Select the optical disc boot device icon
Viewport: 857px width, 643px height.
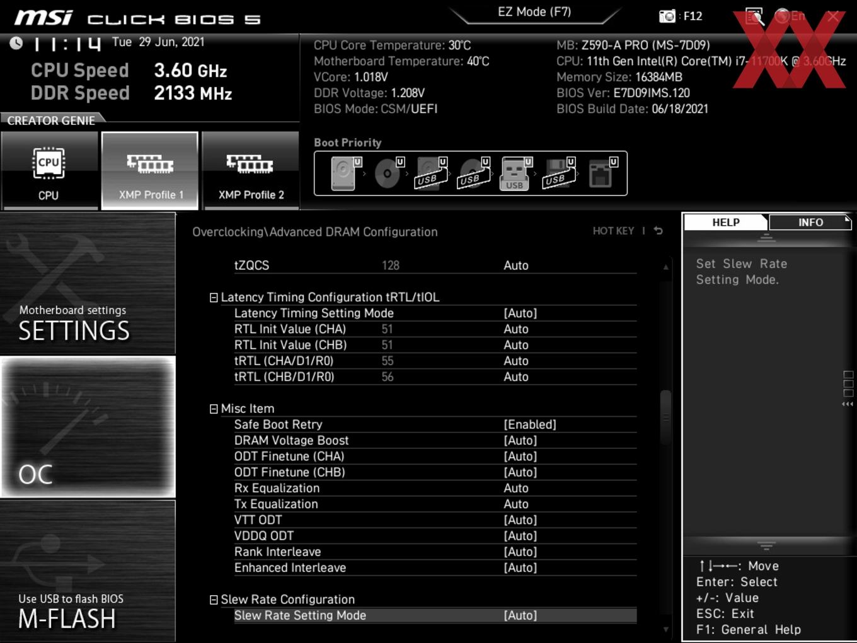pyautogui.click(x=388, y=173)
